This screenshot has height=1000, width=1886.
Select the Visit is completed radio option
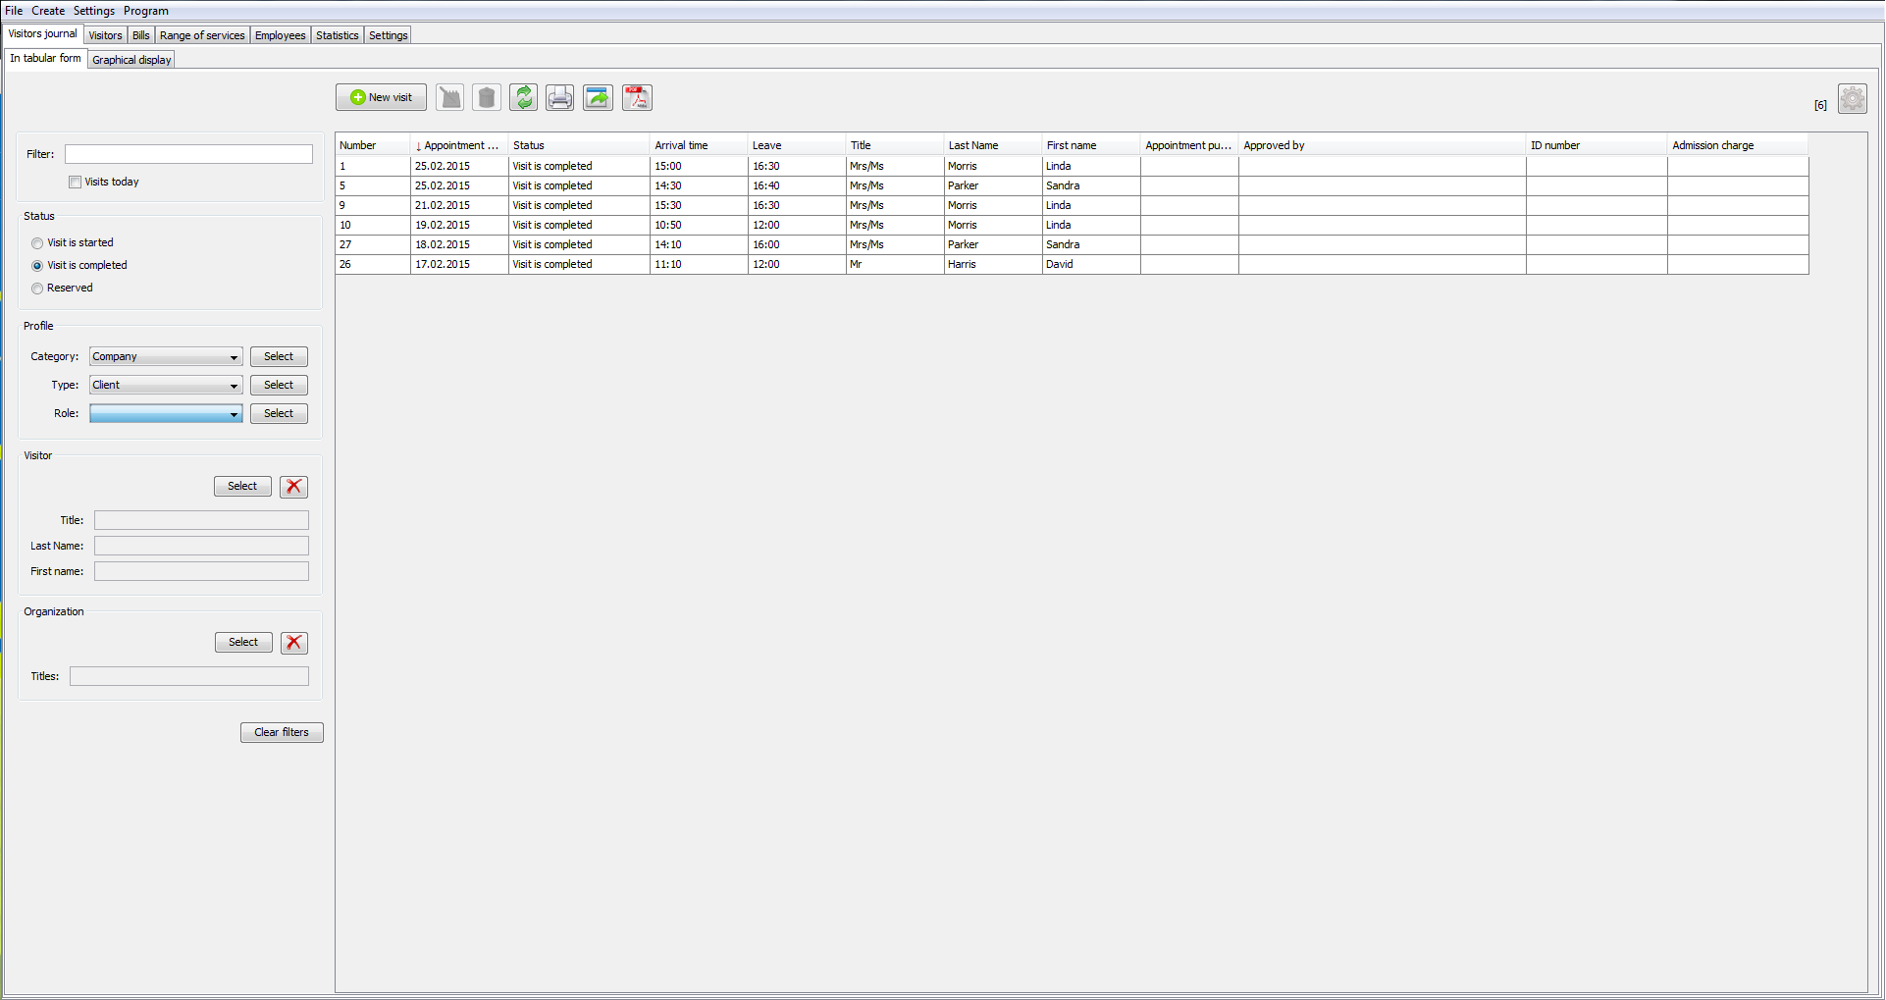coord(37,266)
